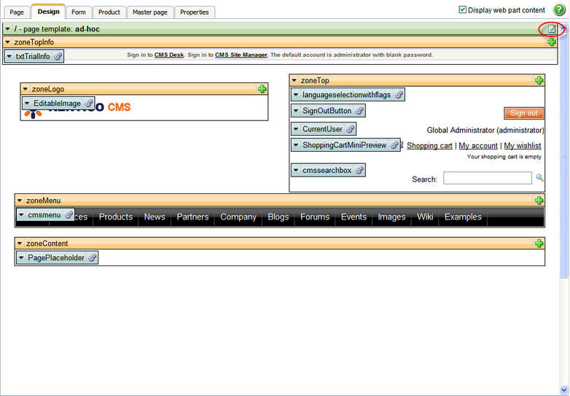
Task: Configure CurrentUser gear icon
Action: (350, 129)
